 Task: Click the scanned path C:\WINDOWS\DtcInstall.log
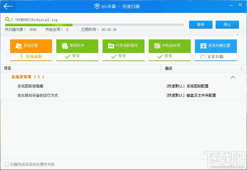[34, 20]
